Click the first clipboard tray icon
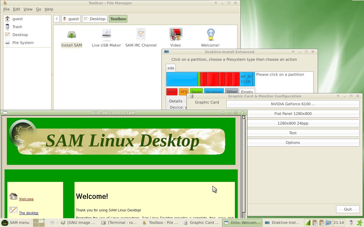 coord(315,223)
